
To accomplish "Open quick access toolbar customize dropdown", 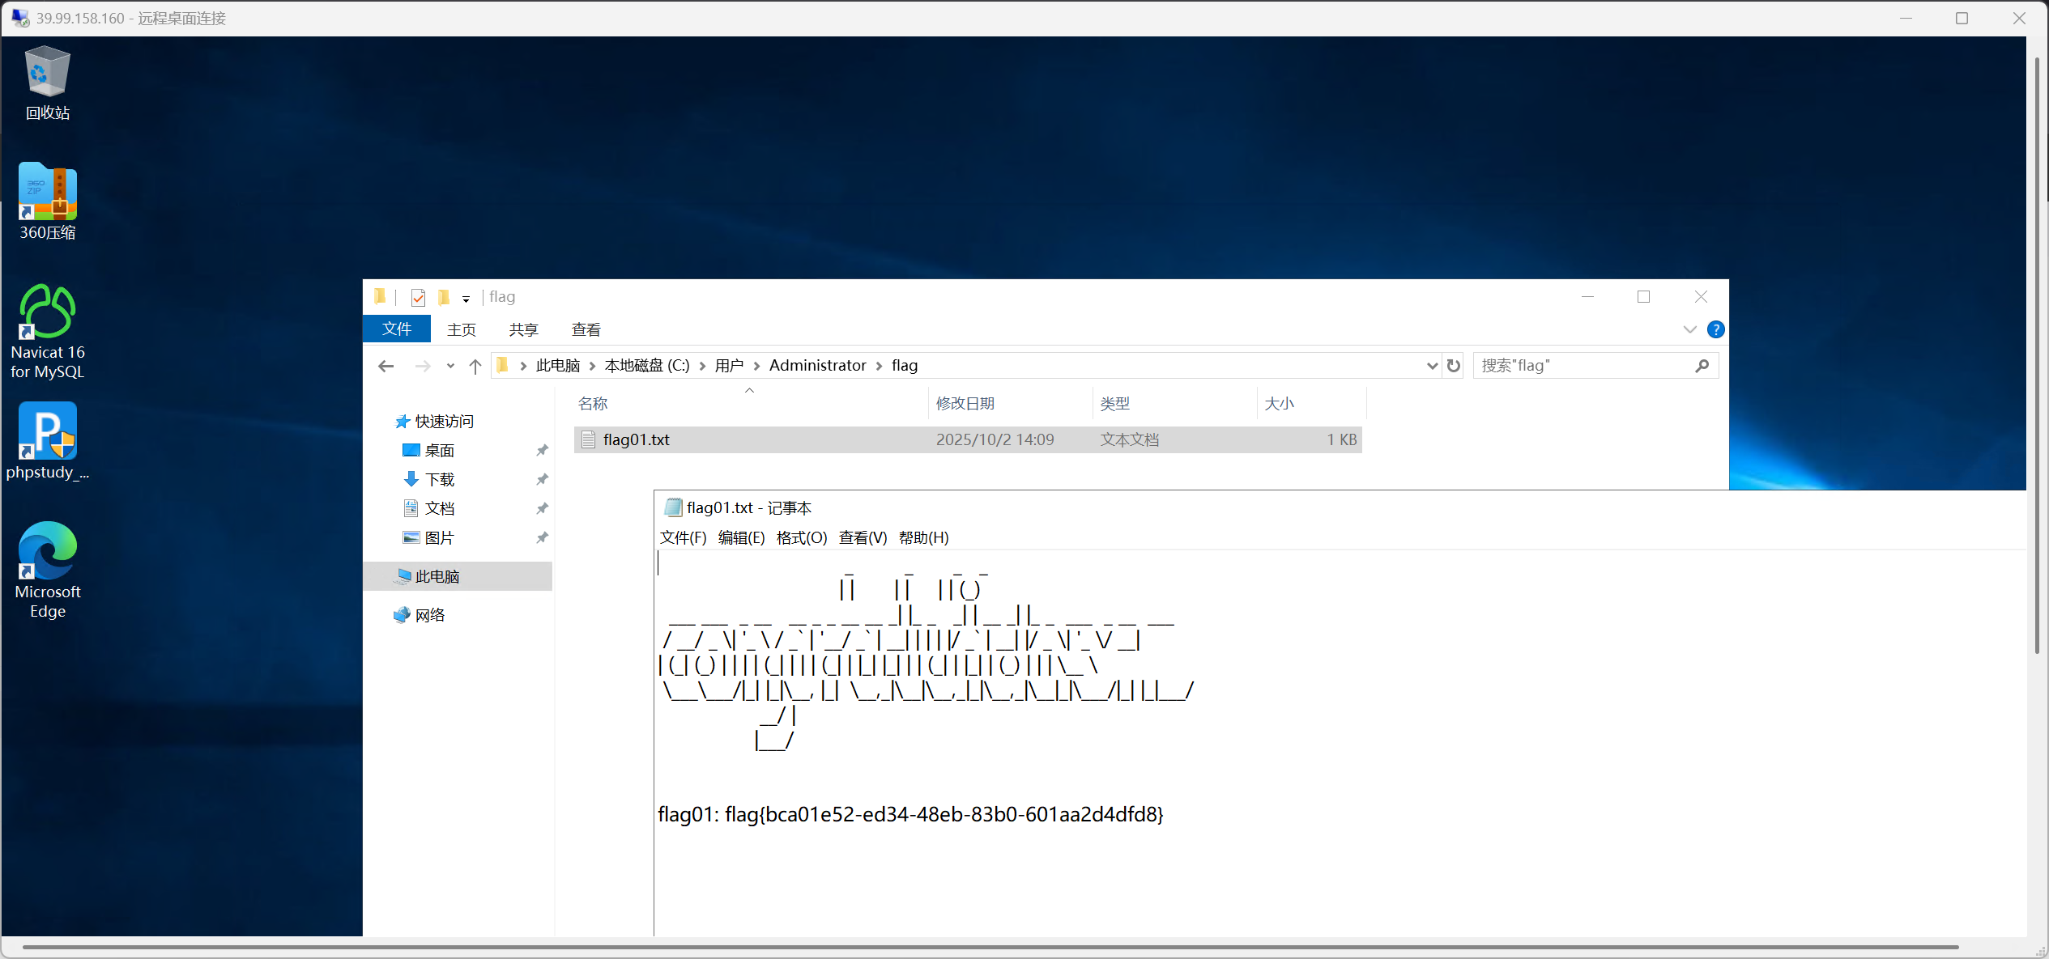I will coord(466,299).
